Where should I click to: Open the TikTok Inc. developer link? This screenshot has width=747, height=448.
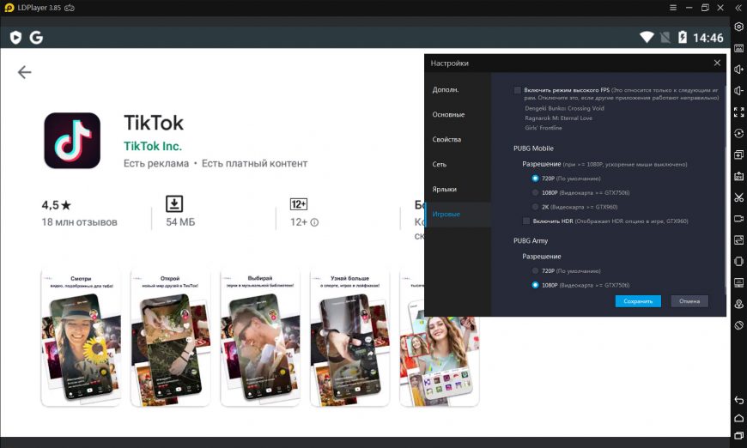click(x=153, y=146)
